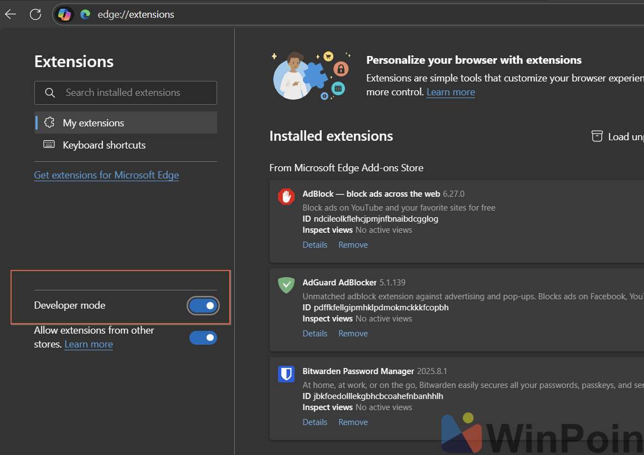Click the Load unpacked box icon
The height and width of the screenshot is (455, 644).
click(597, 136)
